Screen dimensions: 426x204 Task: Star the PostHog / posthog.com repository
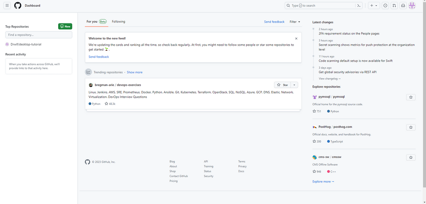pyautogui.click(x=411, y=127)
